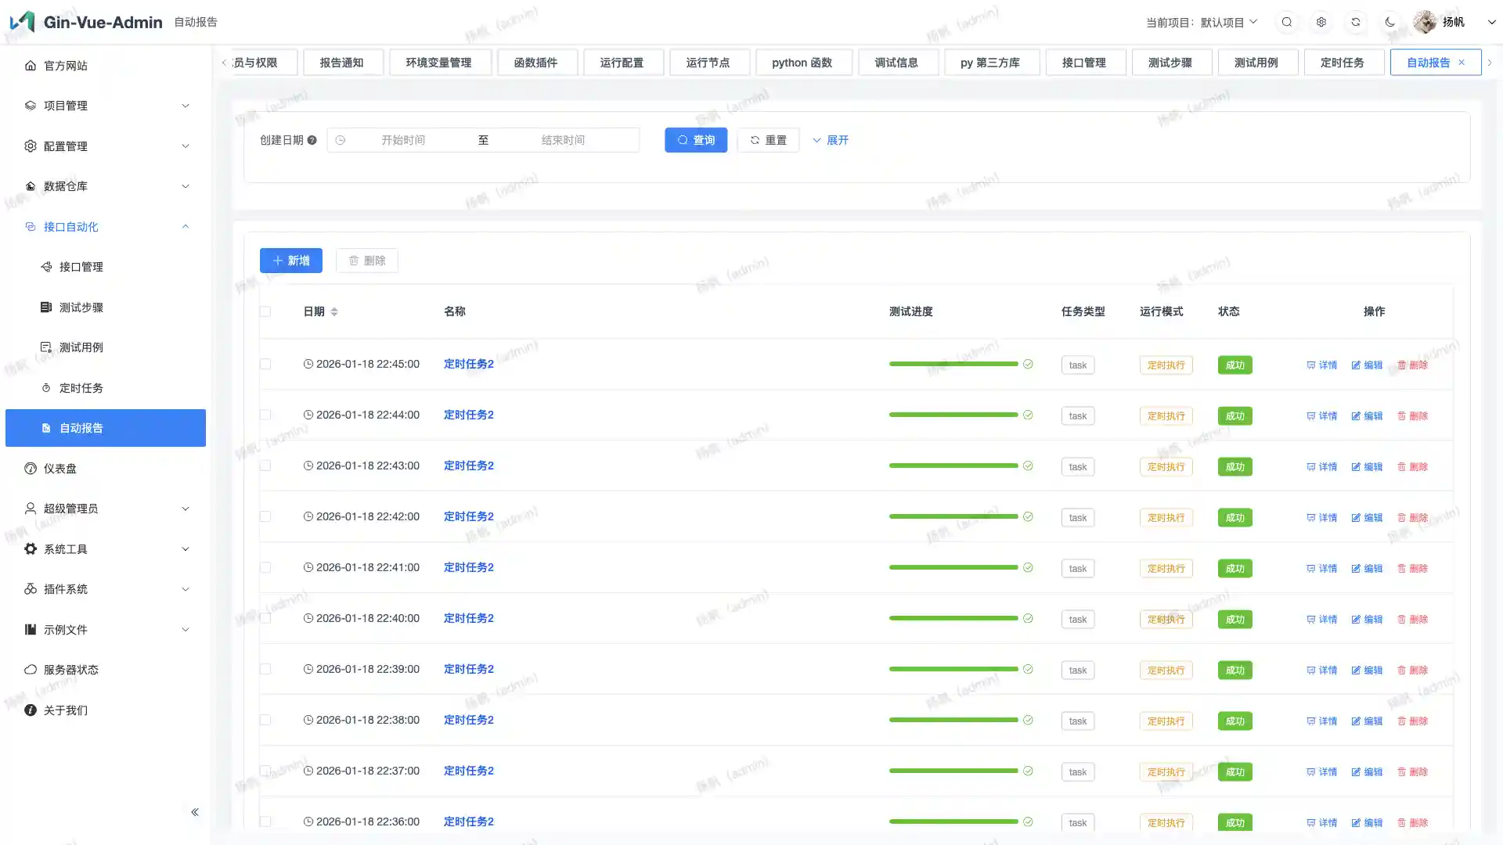
Task: Click the search icon in header
Action: (x=1287, y=22)
